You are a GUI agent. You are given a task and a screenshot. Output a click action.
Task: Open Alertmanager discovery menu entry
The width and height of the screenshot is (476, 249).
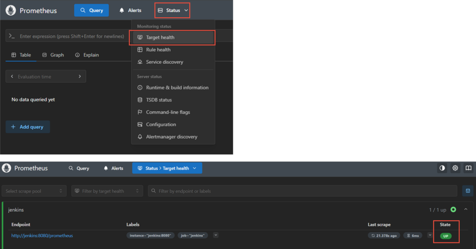(172, 137)
